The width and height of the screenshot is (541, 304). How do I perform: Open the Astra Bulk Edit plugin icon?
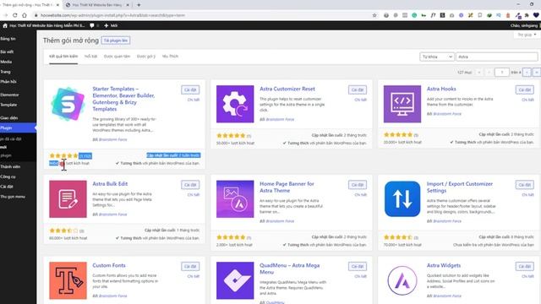tap(68, 199)
